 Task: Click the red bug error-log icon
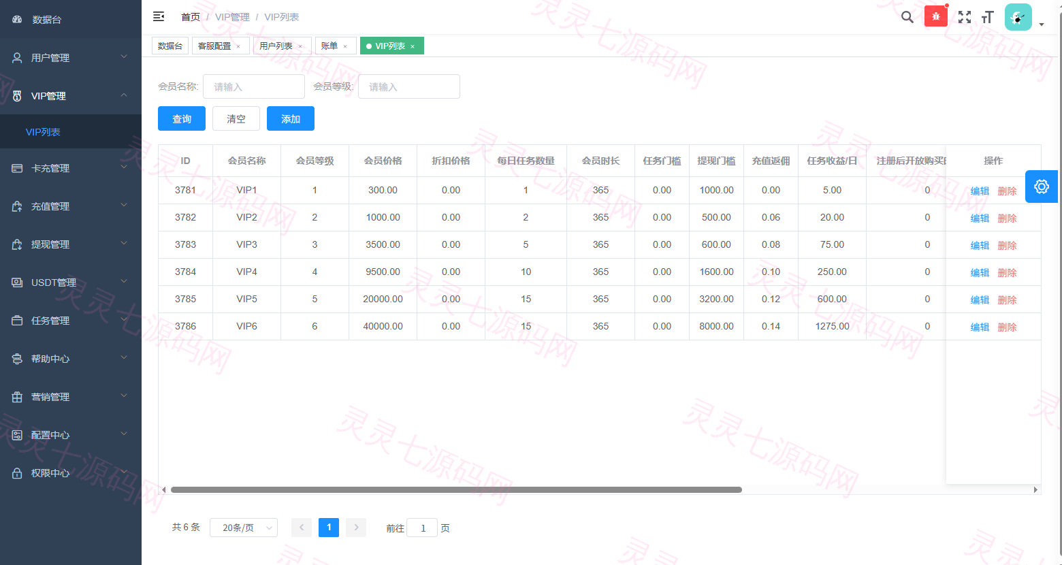[x=936, y=16]
